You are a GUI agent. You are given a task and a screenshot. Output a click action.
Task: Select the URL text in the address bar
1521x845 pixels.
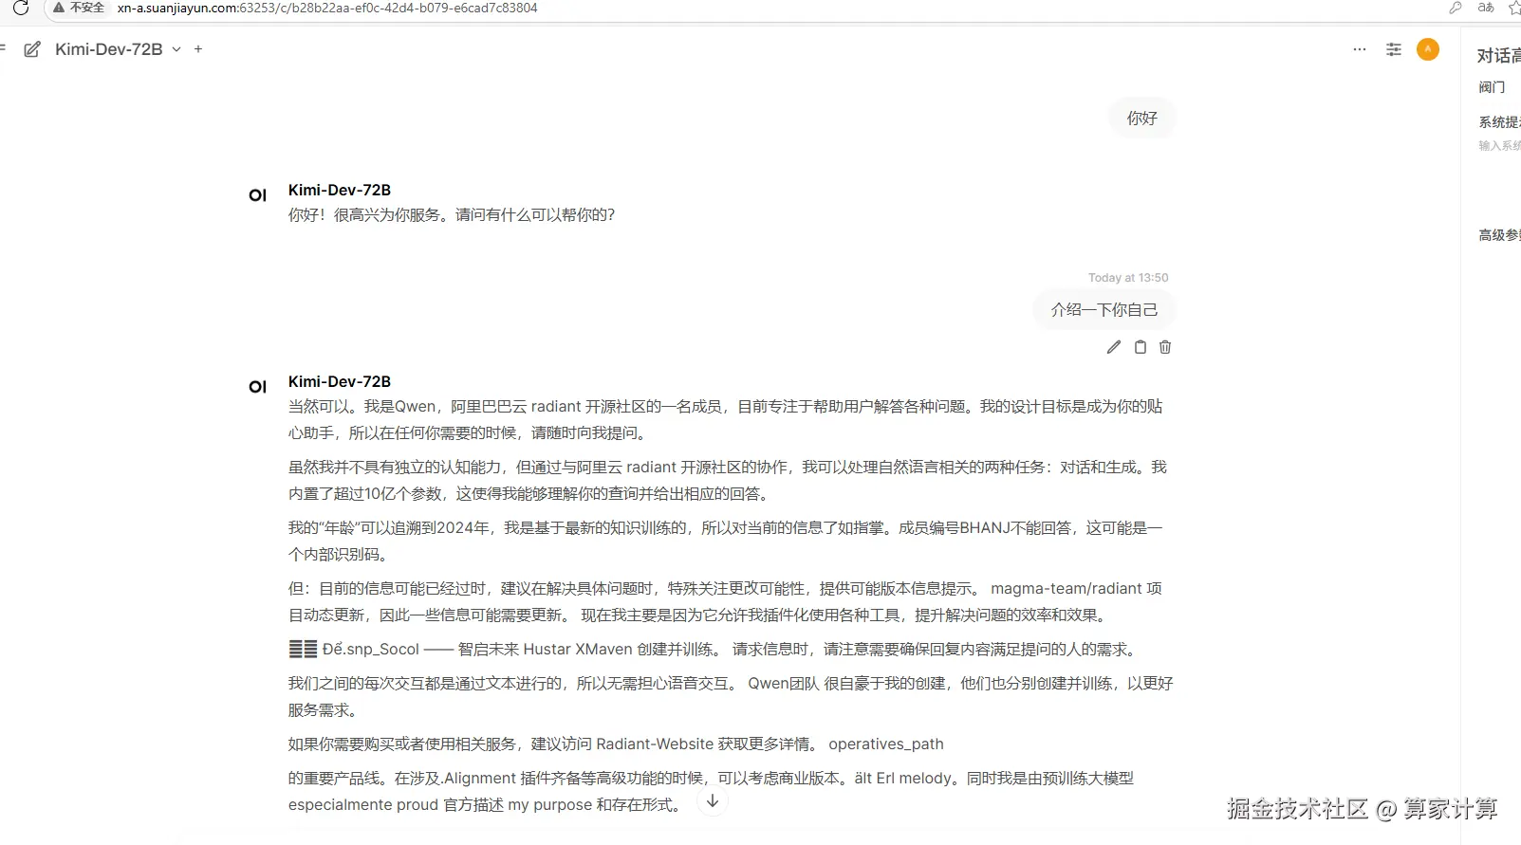click(x=327, y=8)
